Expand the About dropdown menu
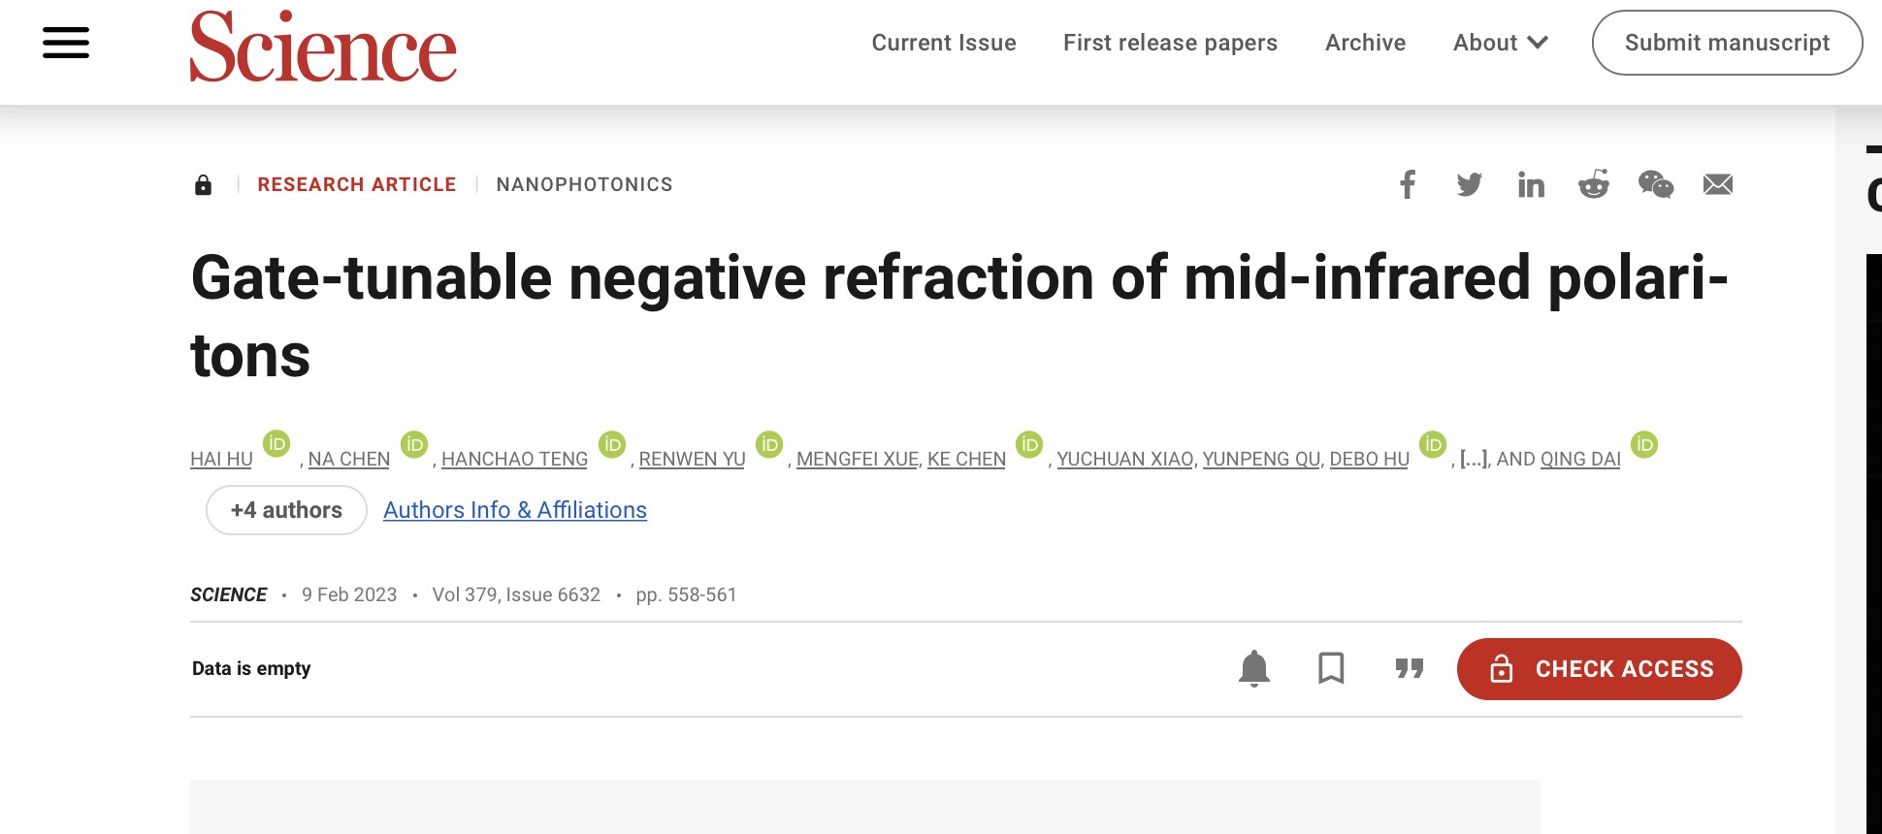 pos(1500,43)
